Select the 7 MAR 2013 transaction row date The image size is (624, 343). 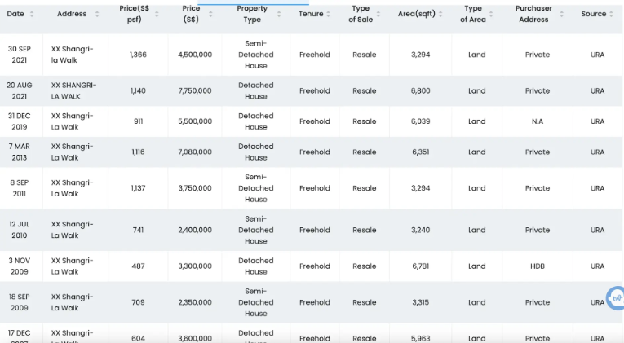23,152
